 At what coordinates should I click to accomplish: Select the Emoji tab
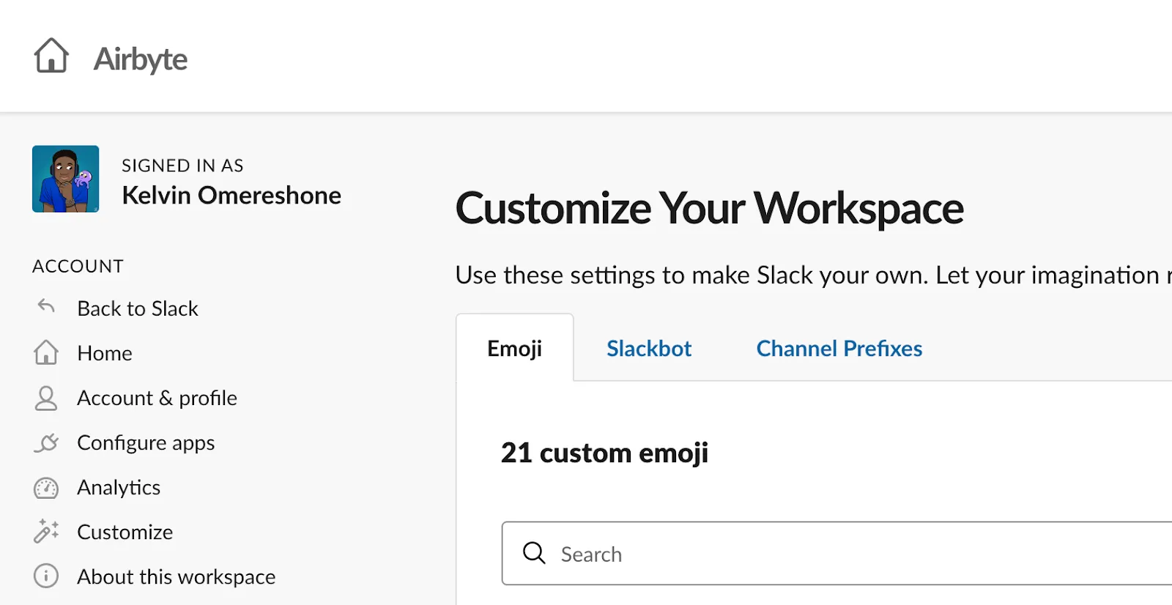point(515,349)
